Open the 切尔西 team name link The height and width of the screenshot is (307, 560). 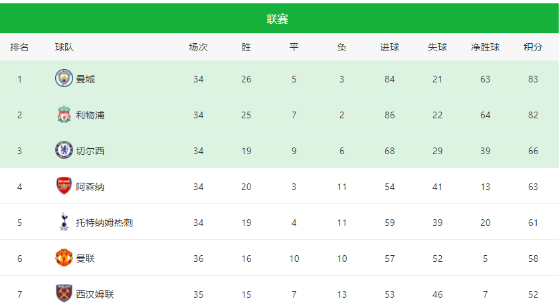point(90,152)
